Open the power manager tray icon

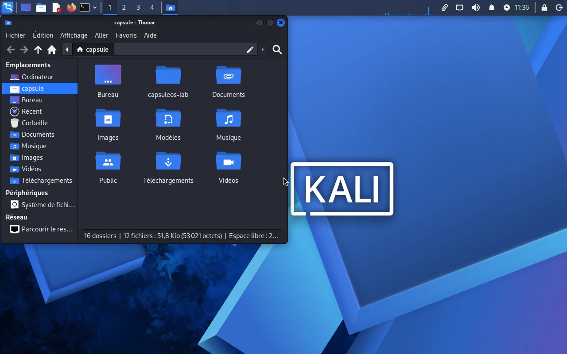pos(507,8)
